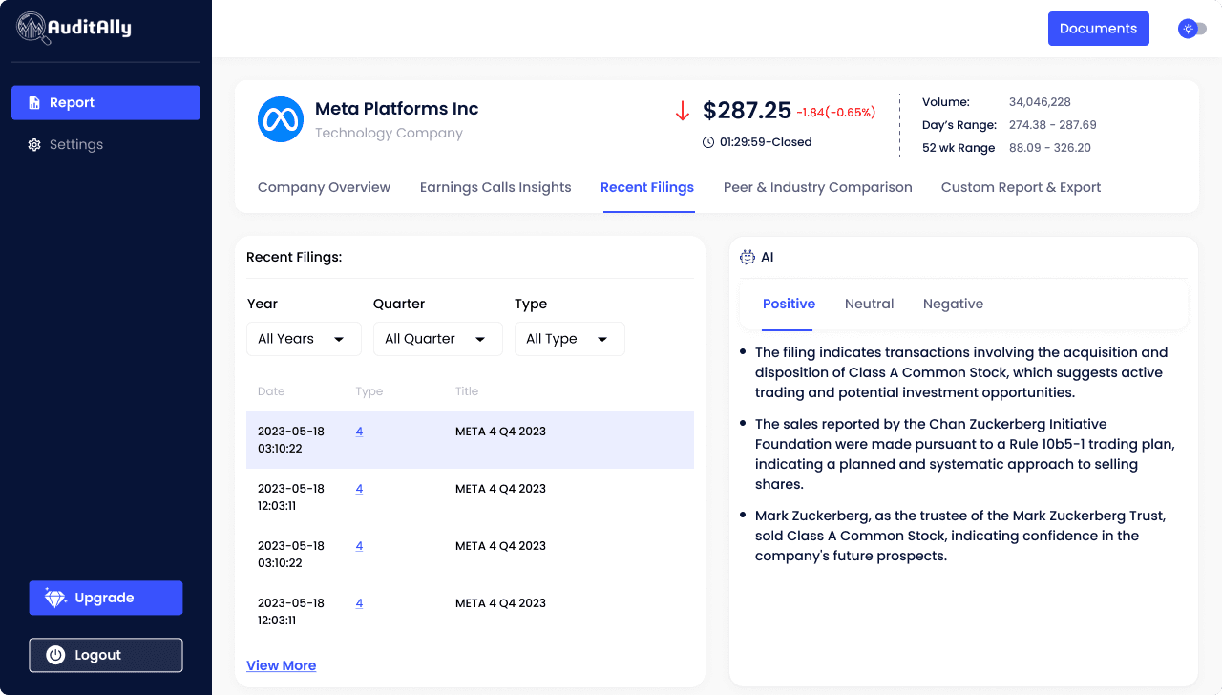Click the Documents button
Viewport: 1222px width, 695px height.
[1098, 29]
